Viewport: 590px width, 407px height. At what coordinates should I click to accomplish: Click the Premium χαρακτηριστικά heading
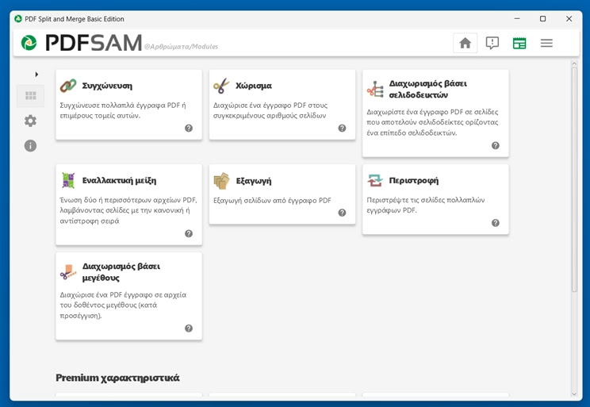(118, 378)
